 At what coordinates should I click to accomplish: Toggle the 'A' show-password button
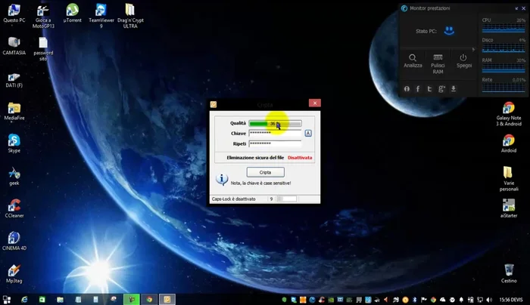coord(308,134)
